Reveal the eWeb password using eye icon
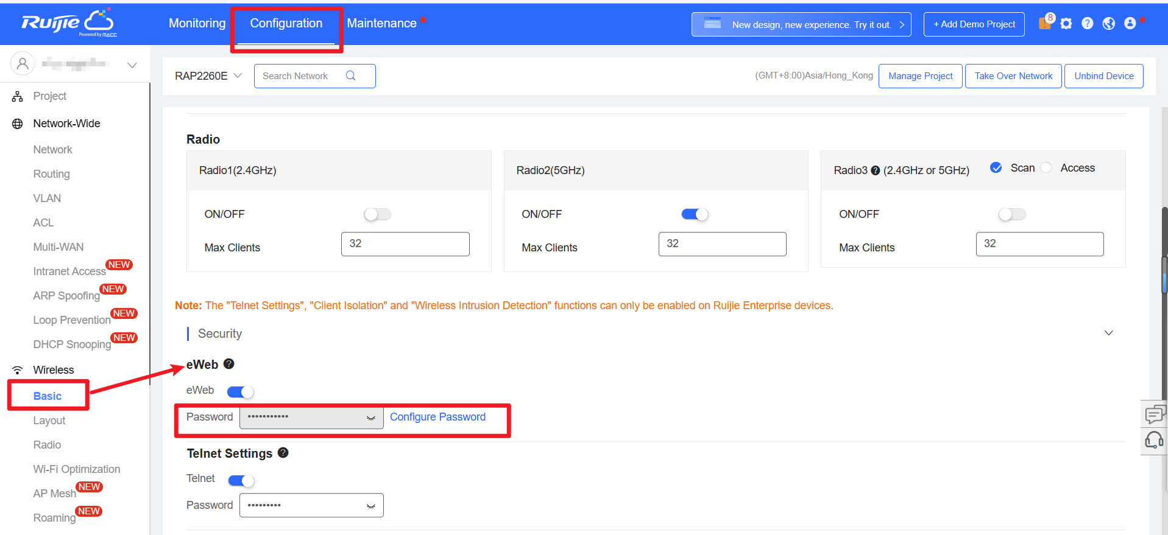 370,418
